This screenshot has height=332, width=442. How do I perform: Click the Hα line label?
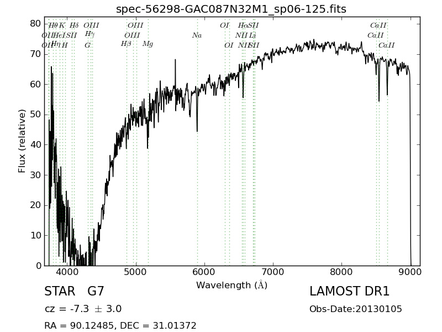pos(243,25)
